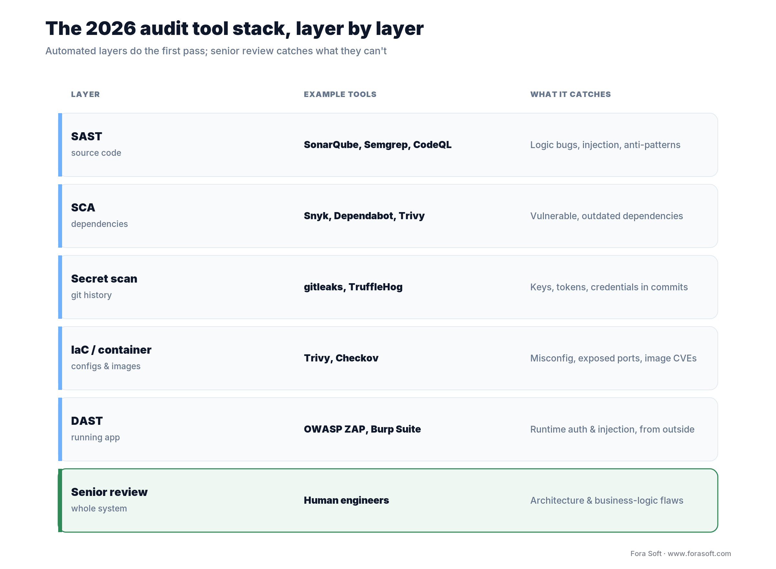776x569 pixels.
Task: Select the 'Senior review' layer name
Action: tap(109, 492)
